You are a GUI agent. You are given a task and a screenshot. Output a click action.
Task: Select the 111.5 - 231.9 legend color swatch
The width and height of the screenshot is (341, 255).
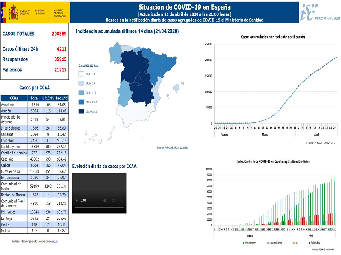[81, 102]
